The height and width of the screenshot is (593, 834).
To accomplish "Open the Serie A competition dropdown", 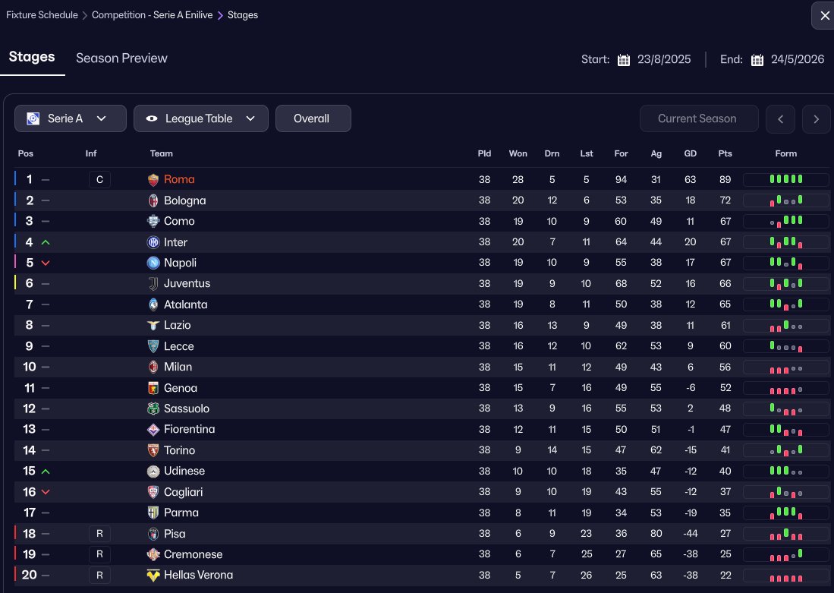I will pos(65,118).
